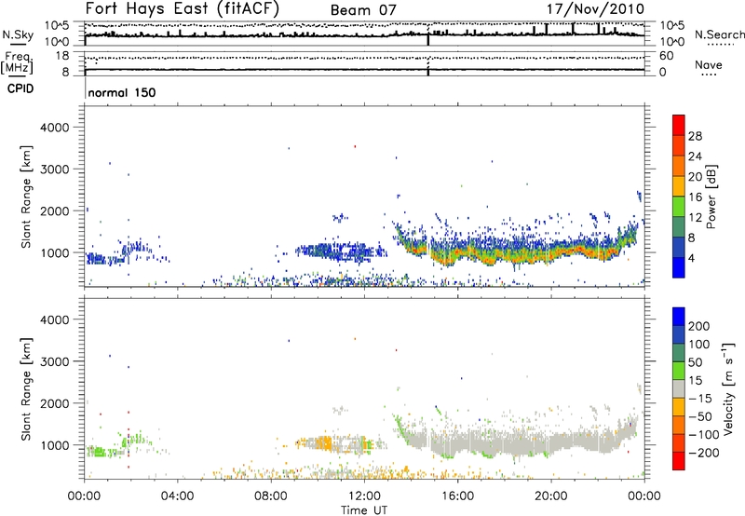The image size is (745, 516).
Task: Click the '16:00' time tick label
Action: coord(457,496)
